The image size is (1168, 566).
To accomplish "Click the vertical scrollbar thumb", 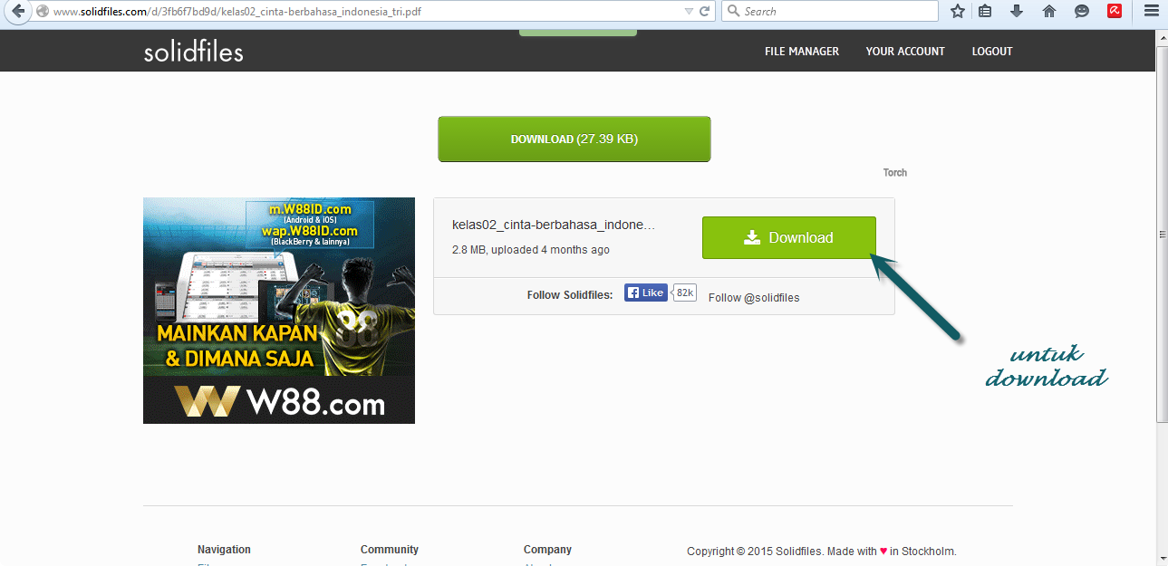I will tap(1162, 234).
